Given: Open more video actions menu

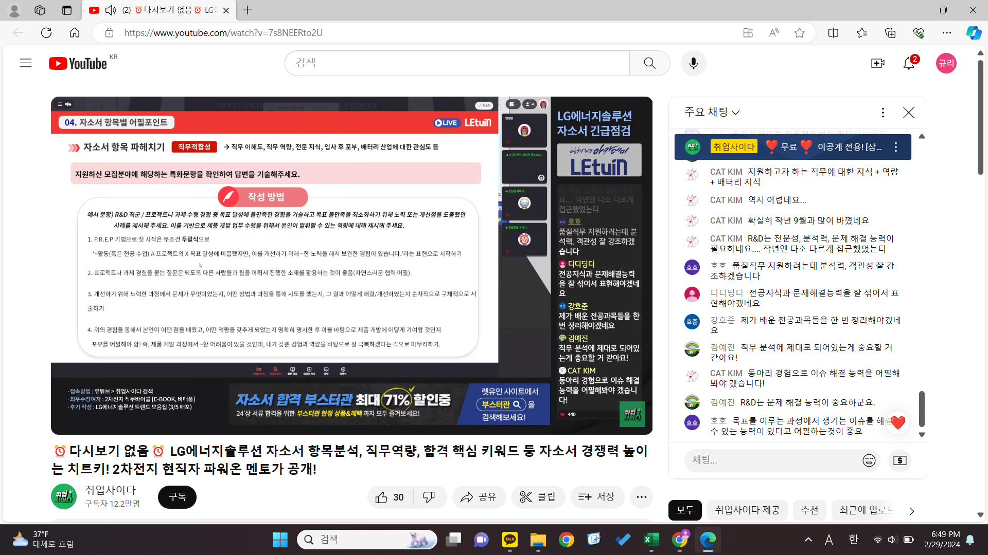Looking at the screenshot, I should (641, 497).
